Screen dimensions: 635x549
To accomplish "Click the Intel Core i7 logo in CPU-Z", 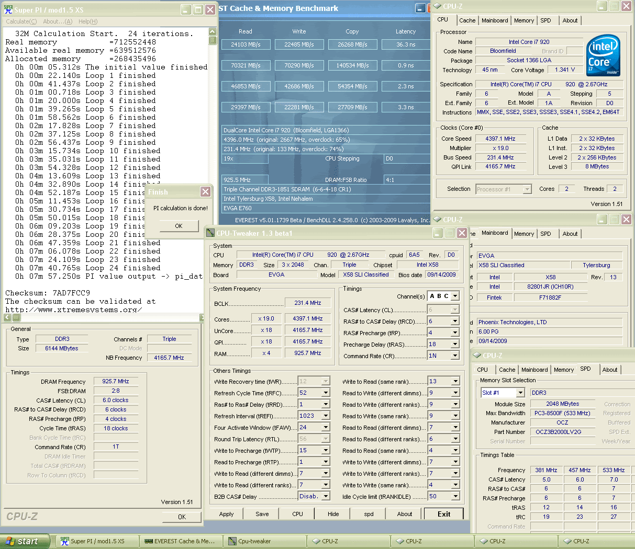I will coord(603,55).
